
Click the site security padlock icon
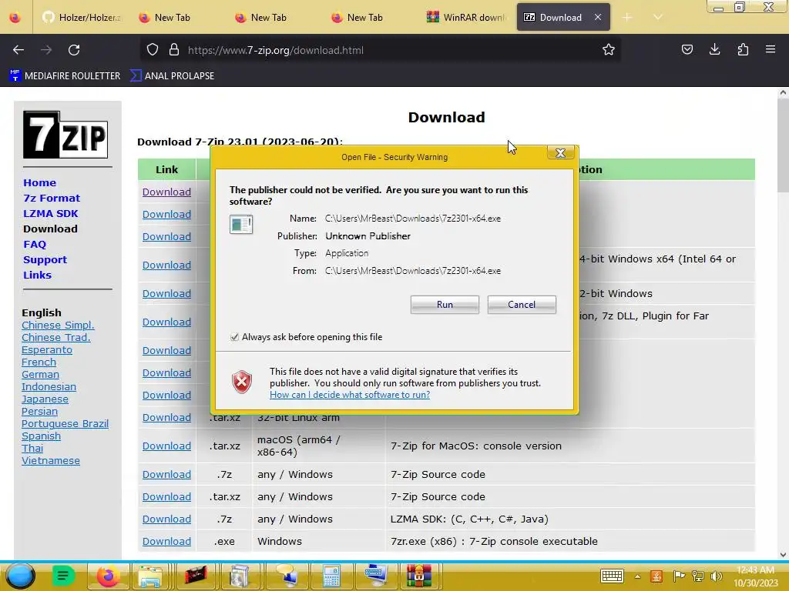point(174,50)
